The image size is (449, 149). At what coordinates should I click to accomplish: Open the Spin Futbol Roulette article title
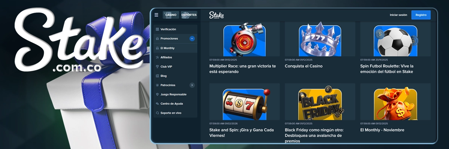click(x=387, y=69)
